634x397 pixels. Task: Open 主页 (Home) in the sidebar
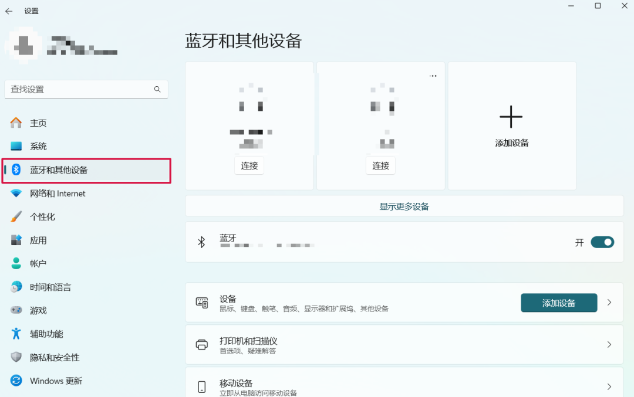36,123
